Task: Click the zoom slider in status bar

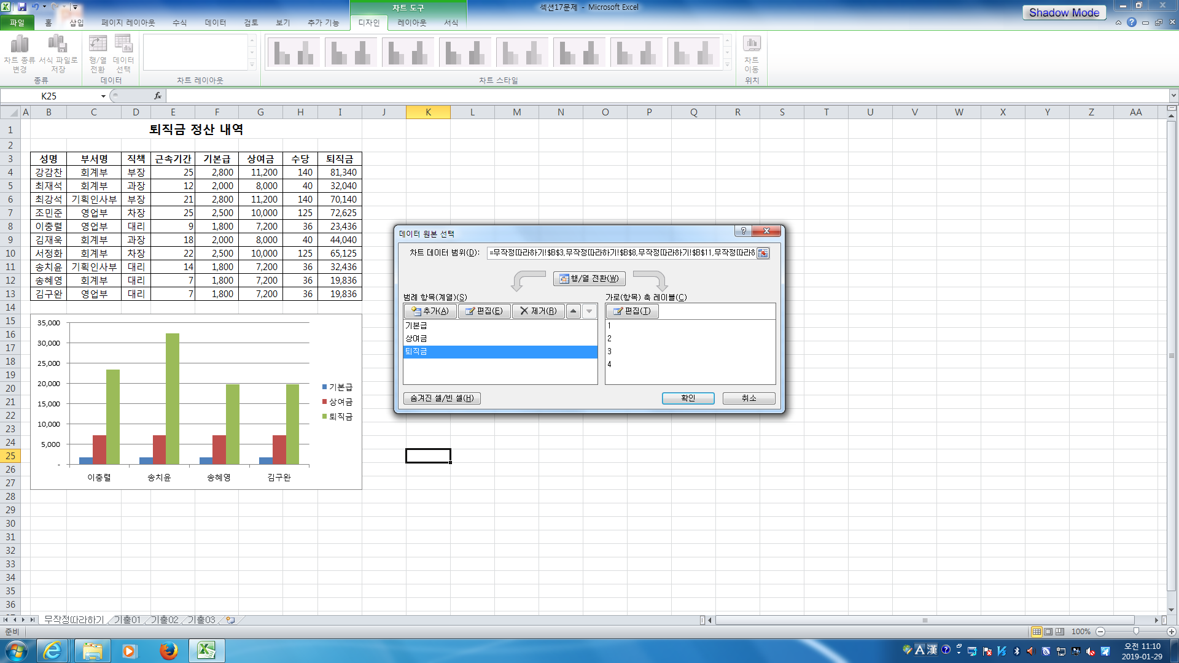Action: 1136,632
